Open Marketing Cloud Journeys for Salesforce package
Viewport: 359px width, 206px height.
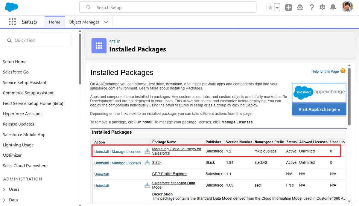click(177, 151)
